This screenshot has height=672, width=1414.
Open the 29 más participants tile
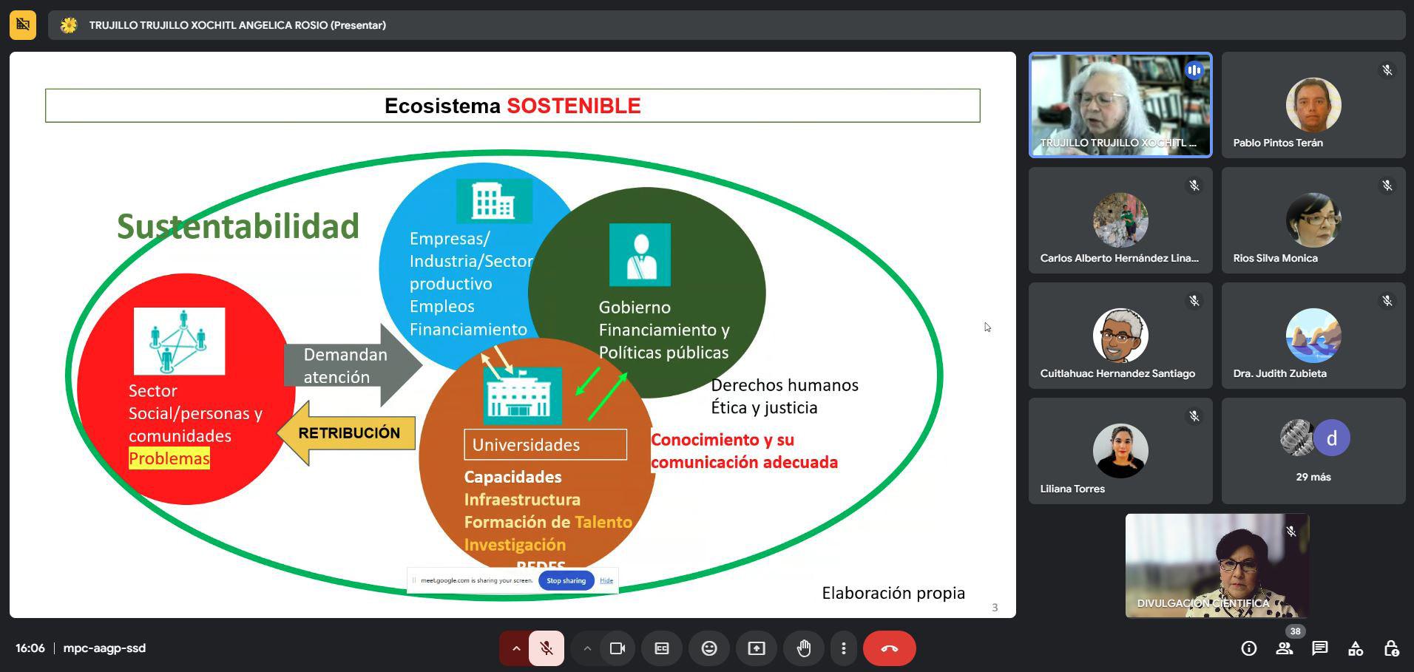pyautogui.click(x=1313, y=451)
